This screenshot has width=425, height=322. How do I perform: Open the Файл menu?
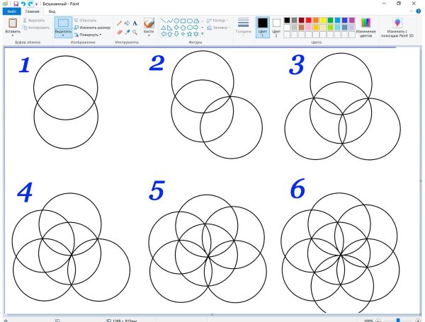tap(12, 12)
